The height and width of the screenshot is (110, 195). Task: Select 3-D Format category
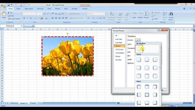(119, 50)
